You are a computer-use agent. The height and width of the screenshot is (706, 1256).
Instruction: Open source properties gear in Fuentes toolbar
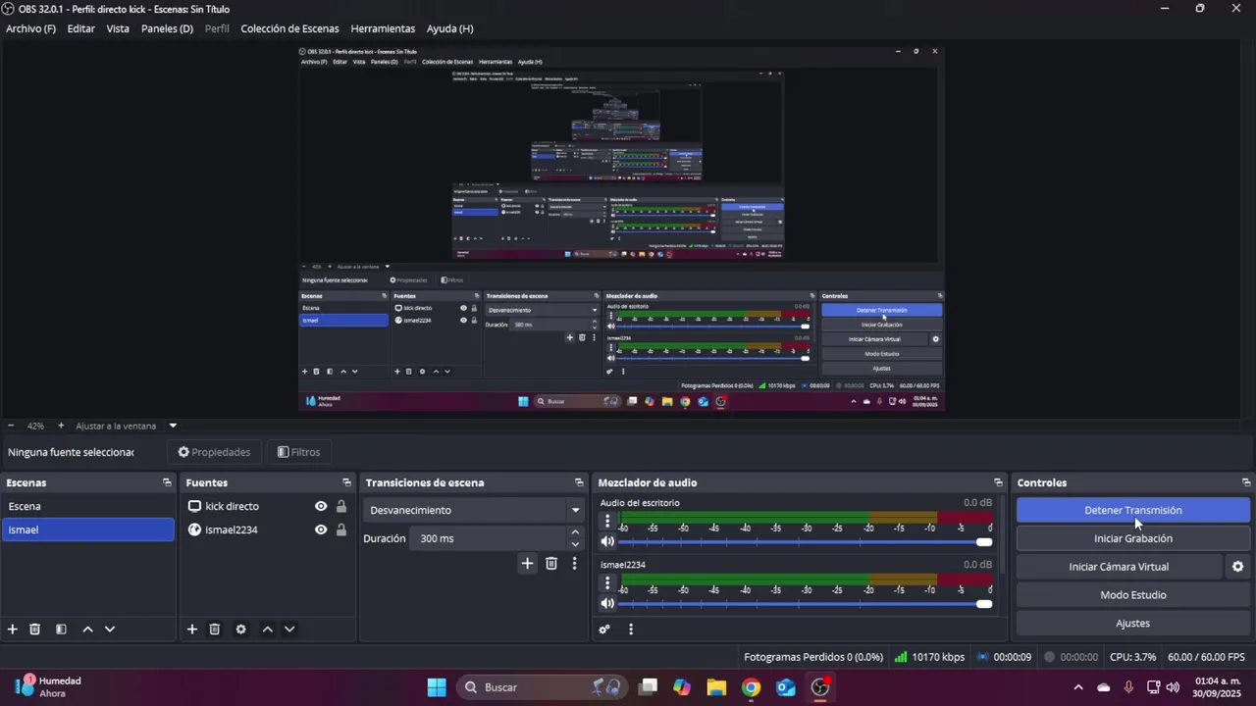241,630
